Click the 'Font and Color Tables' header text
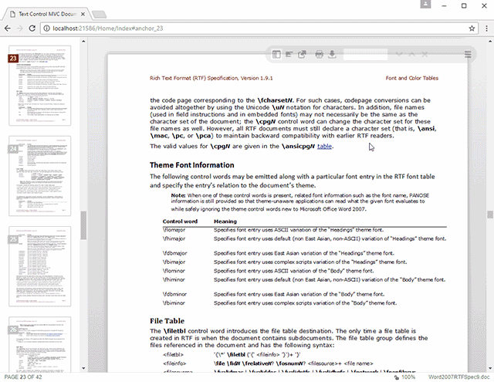Viewport: 494px width, 382px height. coord(411,78)
